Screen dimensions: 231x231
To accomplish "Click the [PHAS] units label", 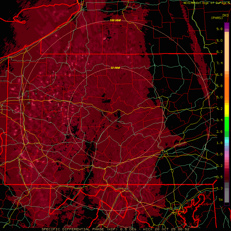I will pos(217,18).
